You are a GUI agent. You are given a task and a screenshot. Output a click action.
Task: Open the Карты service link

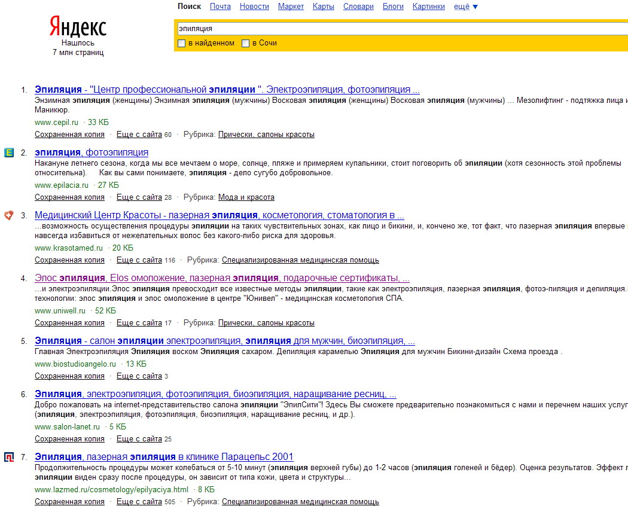pos(324,7)
